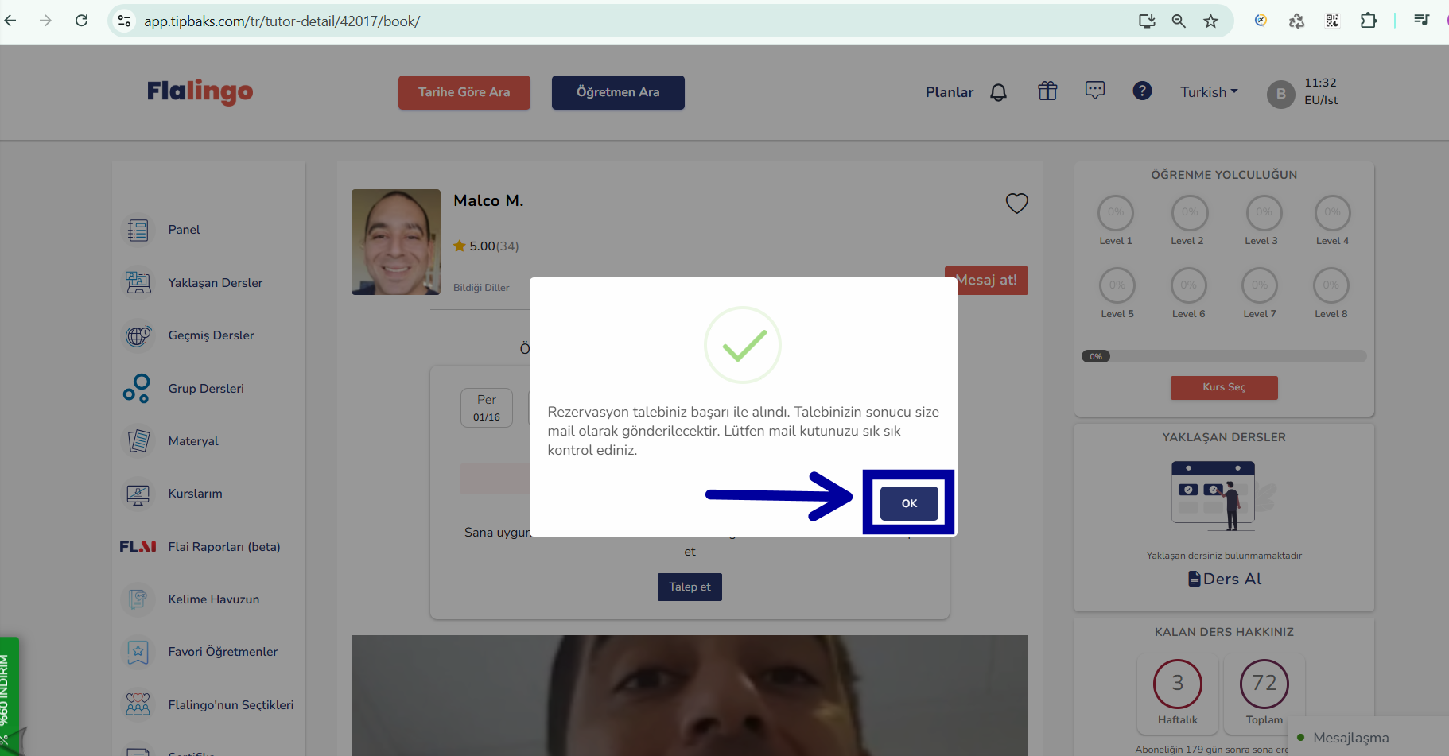Click the Talep et button
This screenshot has height=756, width=1449.
point(690,587)
